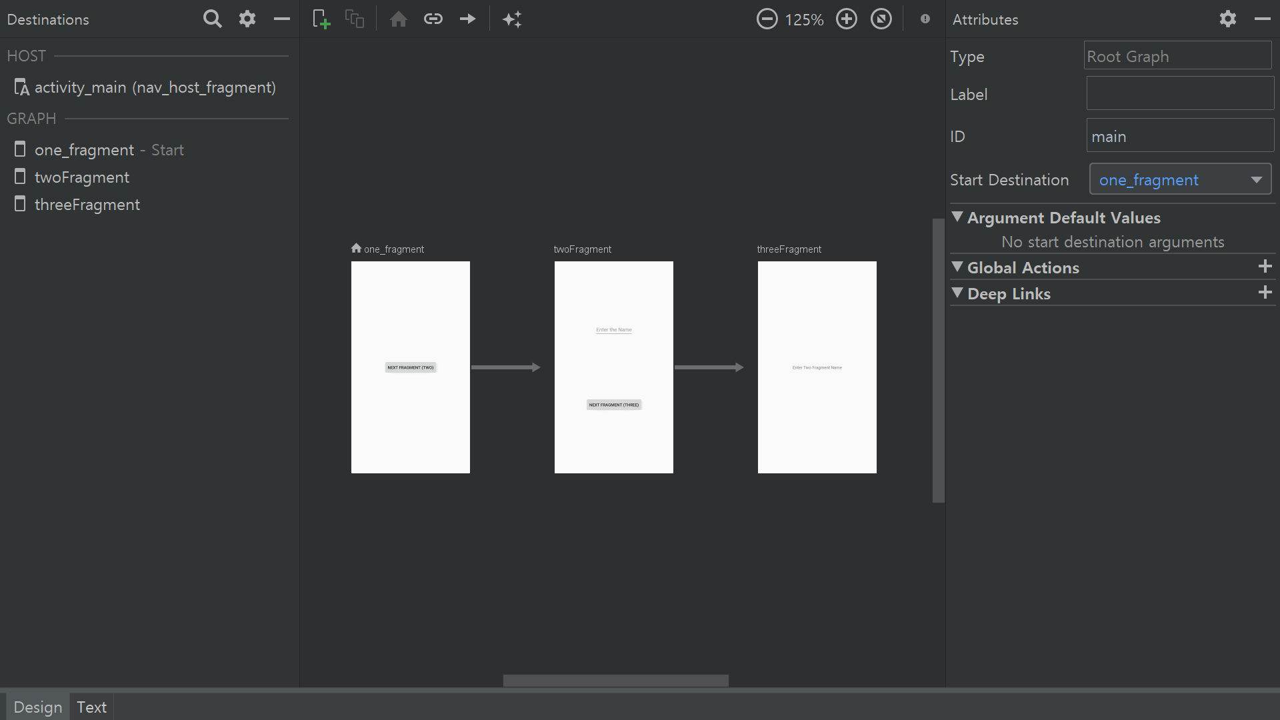The width and height of the screenshot is (1280, 720).
Task: Open the Attributes panel gear settings
Action: coord(1227,19)
